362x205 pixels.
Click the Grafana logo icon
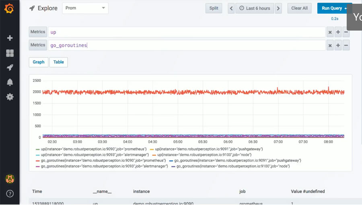10,8
